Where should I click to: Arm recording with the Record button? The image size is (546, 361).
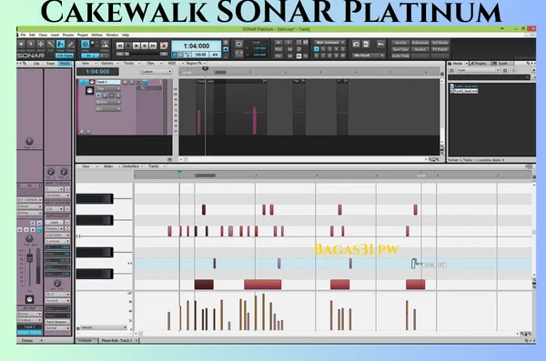click(x=164, y=45)
